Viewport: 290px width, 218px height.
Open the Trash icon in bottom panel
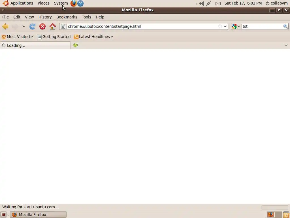[286, 215]
